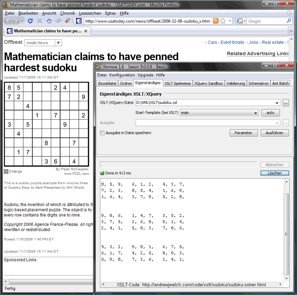Click the search magnifier icon
The width and height of the screenshot is (297, 295).
tap(289, 21)
